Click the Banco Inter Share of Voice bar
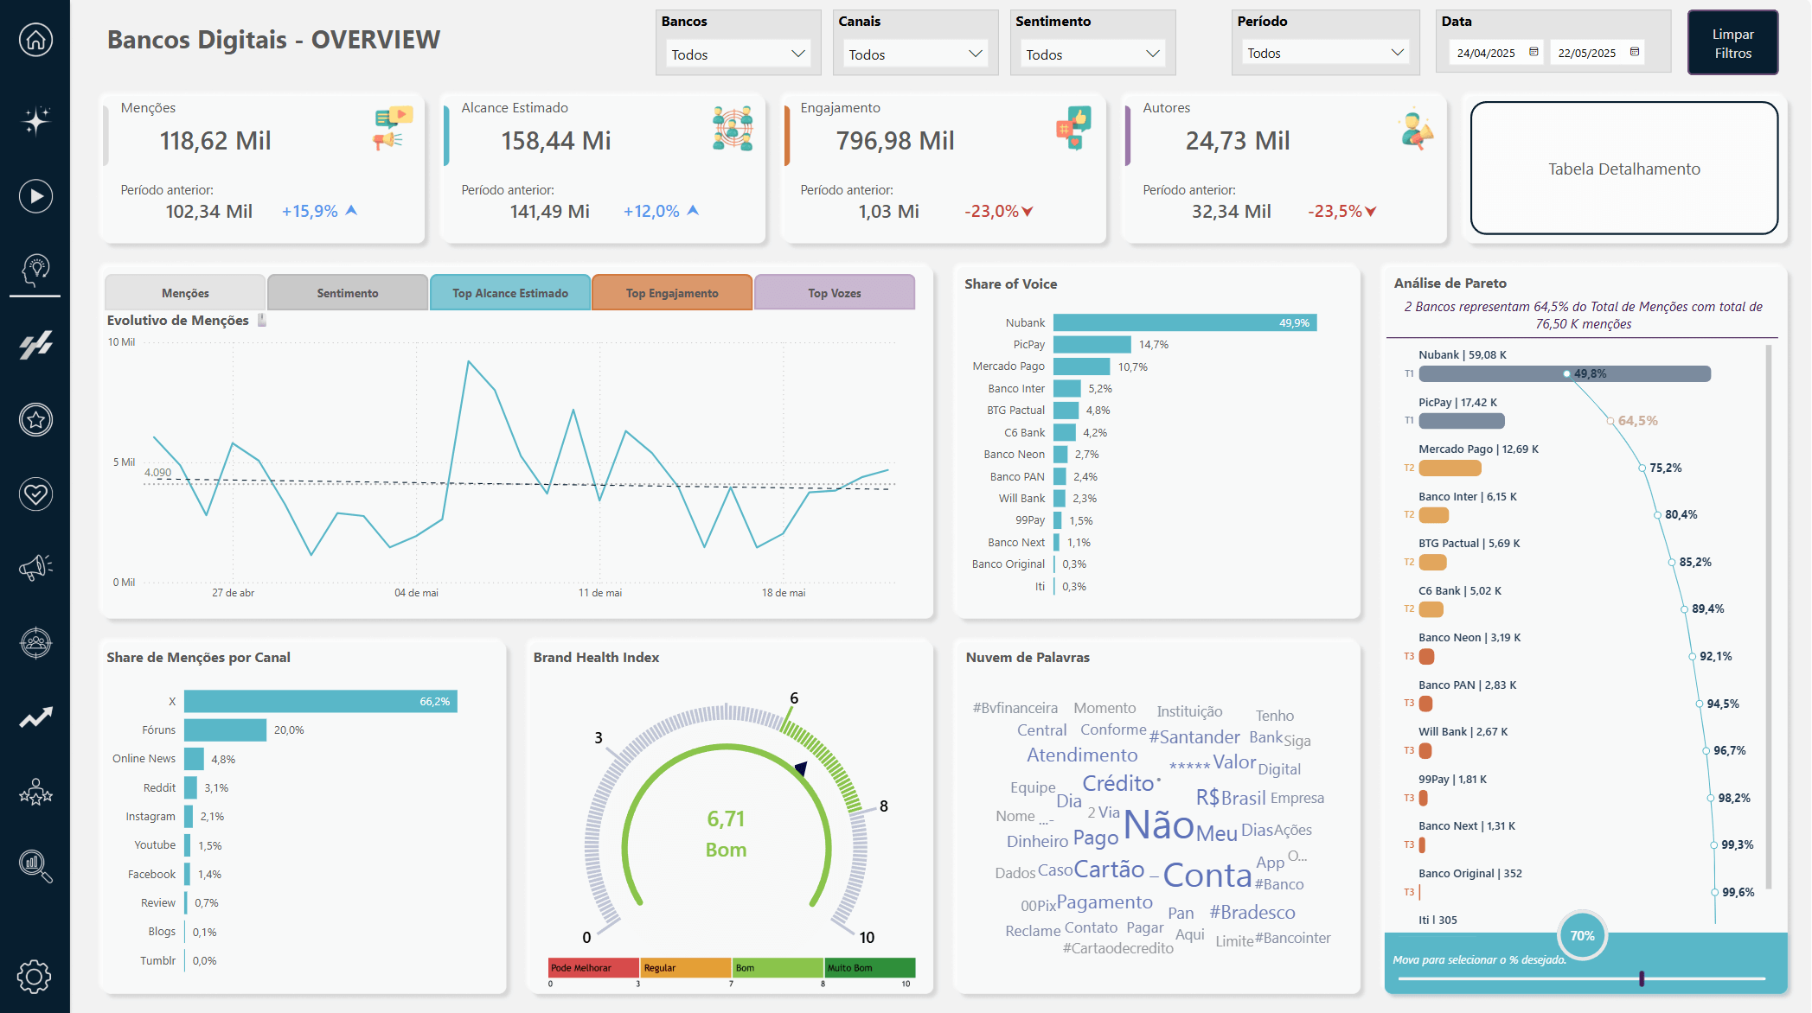The height and width of the screenshot is (1013, 1812). (1067, 388)
